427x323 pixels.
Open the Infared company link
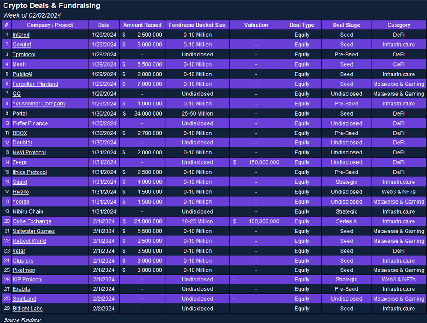(21, 35)
